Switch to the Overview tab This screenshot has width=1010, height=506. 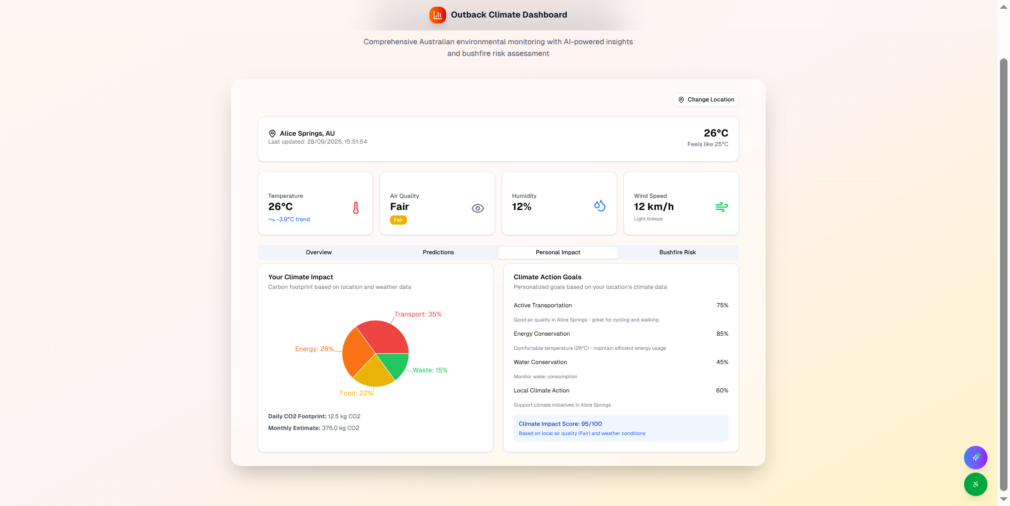pyautogui.click(x=318, y=253)
